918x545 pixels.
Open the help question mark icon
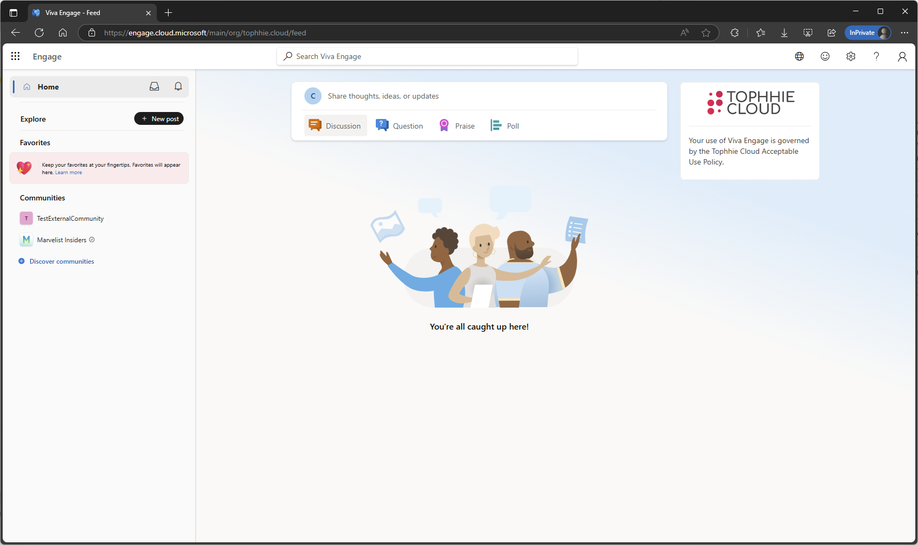(877, 56)
